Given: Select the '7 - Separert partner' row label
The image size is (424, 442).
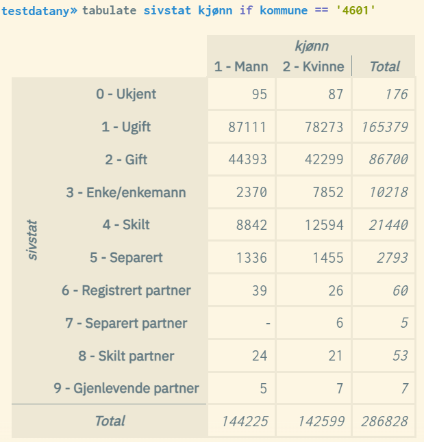Looking at the screenshot, I should (126, 323).
